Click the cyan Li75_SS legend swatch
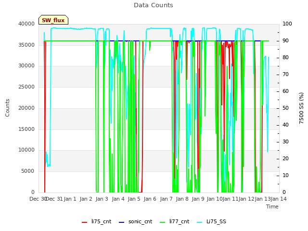Viewport: 308px width, 231px height. click(199, 222)
